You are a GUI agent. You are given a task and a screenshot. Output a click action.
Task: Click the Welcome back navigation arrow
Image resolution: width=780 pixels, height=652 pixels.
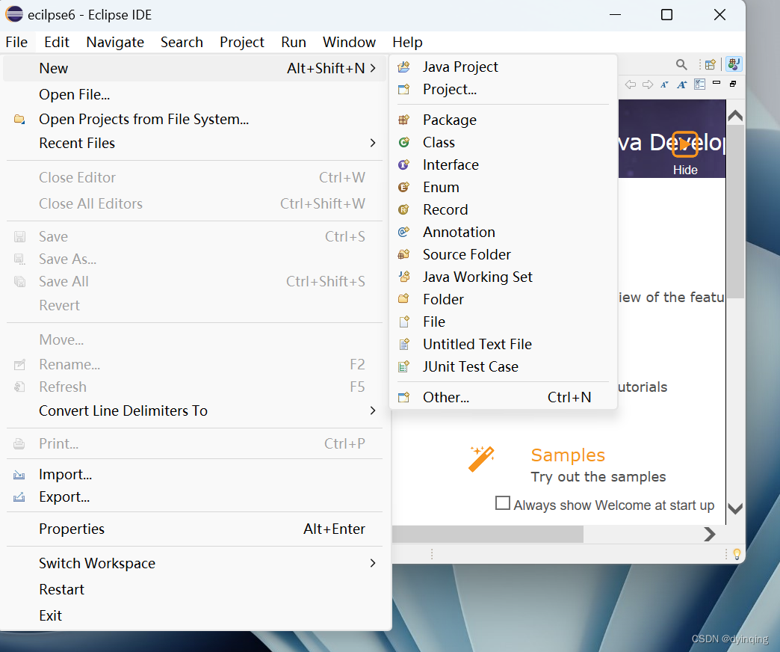point(631,84)
